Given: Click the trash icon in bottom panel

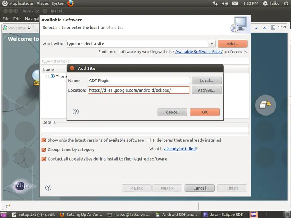Looking at the screenshot, I should click(287, 214).
